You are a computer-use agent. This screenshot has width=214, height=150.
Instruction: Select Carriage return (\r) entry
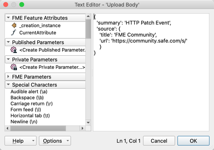click(x=32, y=104)
